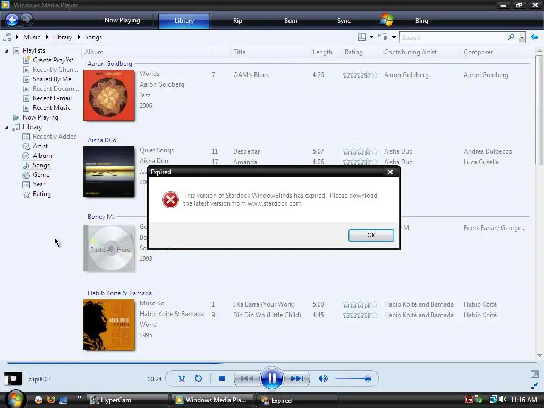Select the song I Ka Barra (Your Work)
The height and width of the screenshot is (408, 544).
click(x=263, y=304)
